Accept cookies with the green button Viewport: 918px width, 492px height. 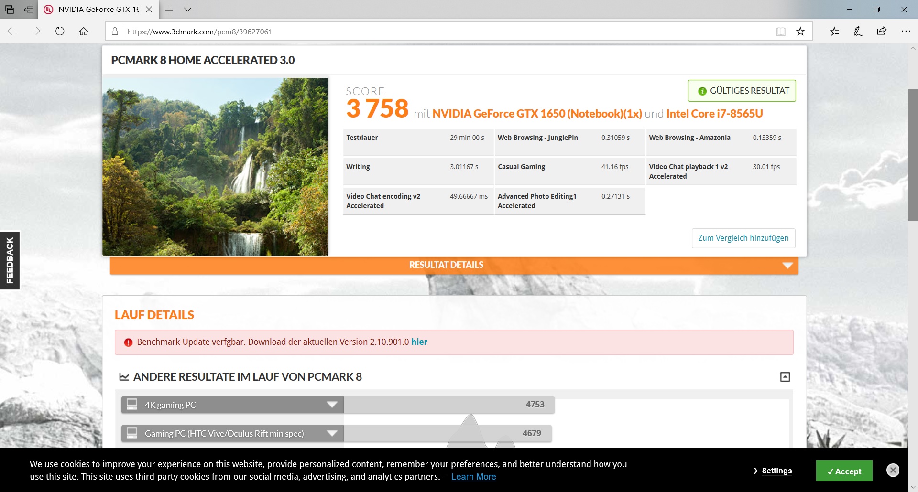844,471
